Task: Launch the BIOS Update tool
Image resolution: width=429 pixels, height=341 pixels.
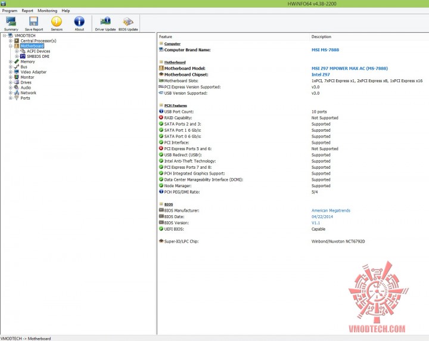Action: point(128,23)
